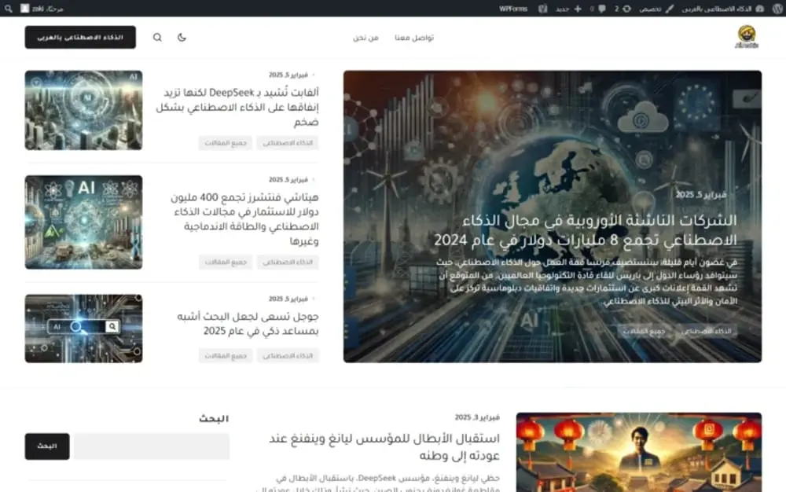Click جميع المقالات tag under Alphabet article

click(x=226, y=143)
